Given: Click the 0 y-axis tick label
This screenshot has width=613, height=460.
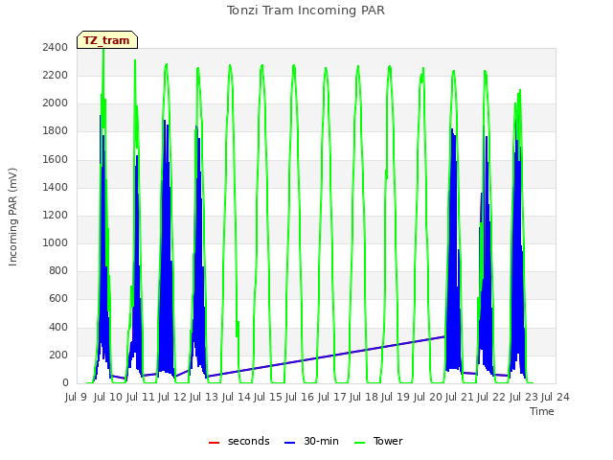Looking at the screenshot, I should point(65,383).
